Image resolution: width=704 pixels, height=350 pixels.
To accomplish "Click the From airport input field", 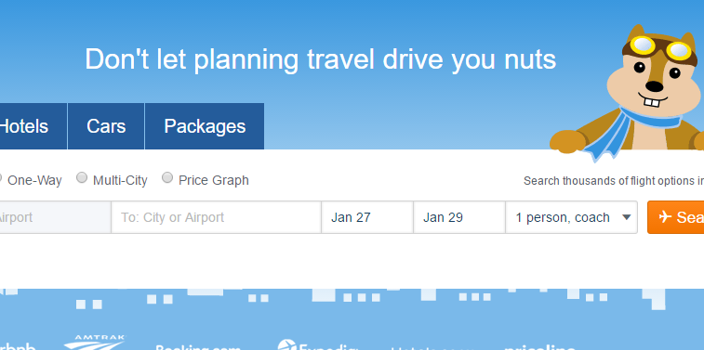I will [55, 217].
